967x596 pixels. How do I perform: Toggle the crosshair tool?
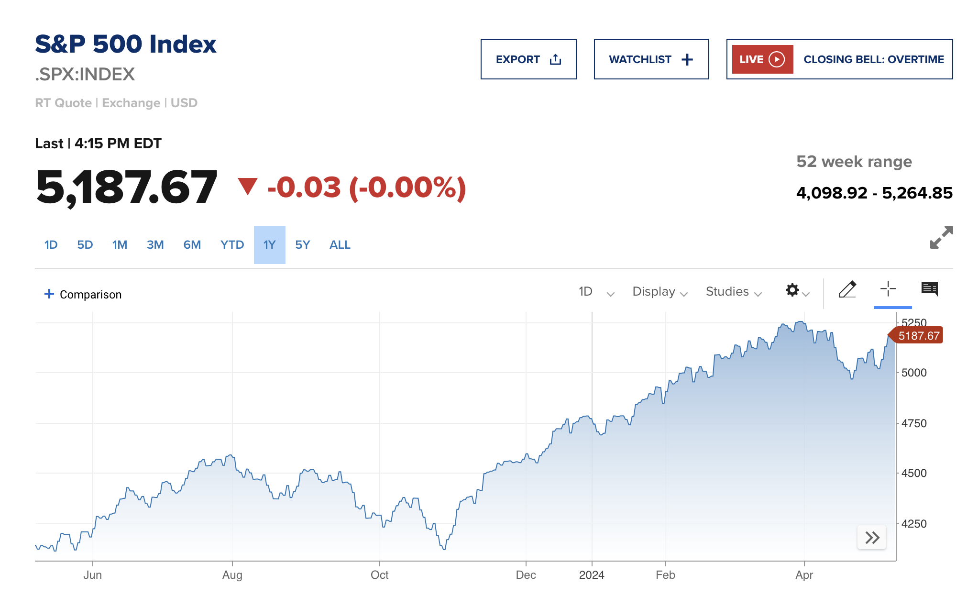point(888,289)
